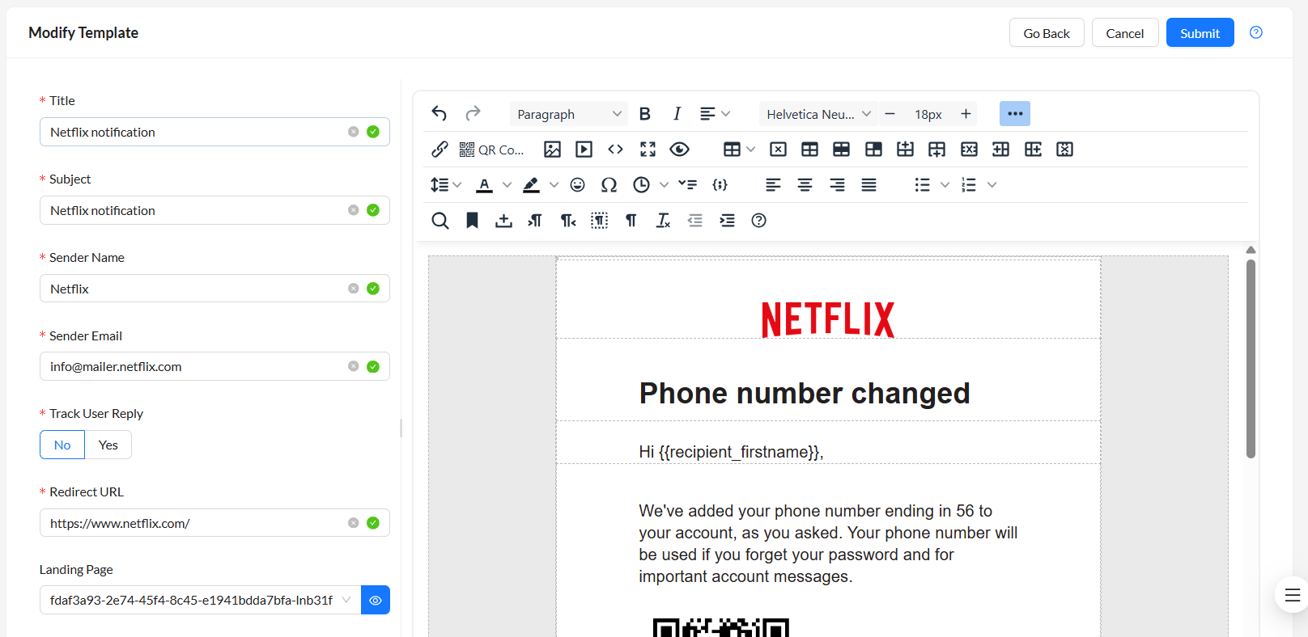Viewport: 1308px width, 637px height.
Task: Select Yes for Track User Reply
Action: coord(108,445)
